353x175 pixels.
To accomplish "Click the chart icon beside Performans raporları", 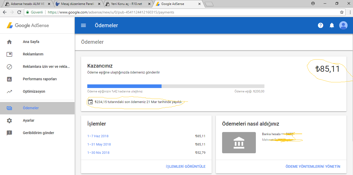I will [9, 79].
